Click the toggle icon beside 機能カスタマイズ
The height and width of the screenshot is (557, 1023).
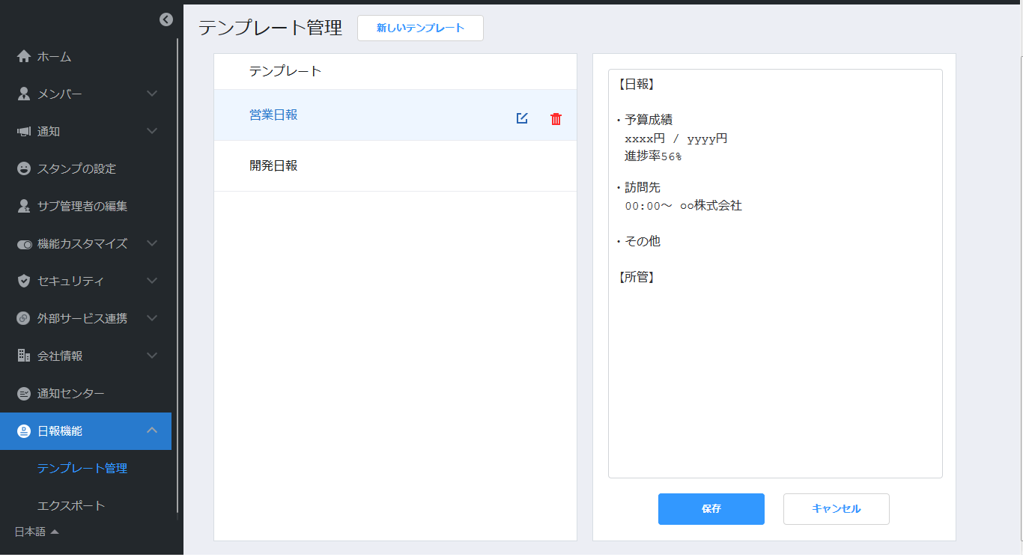pos(24,244)
